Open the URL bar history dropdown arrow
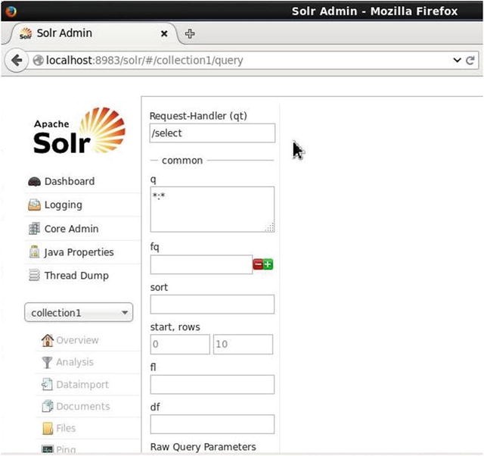This screenshot has height=456, width=484. click(457, 60)
